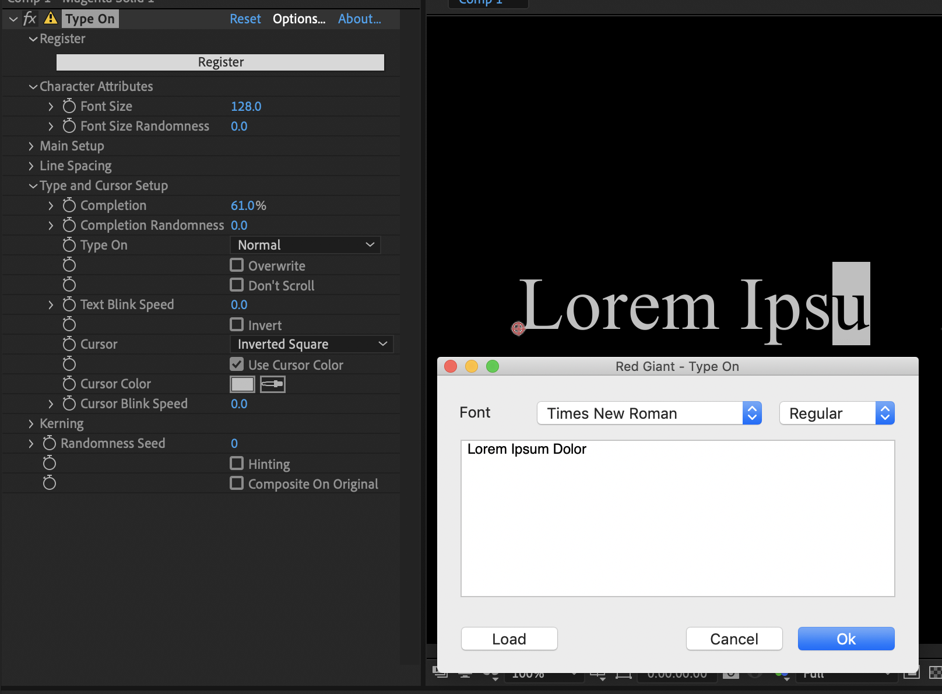This screenshot has width=942, height=694.
Task: Click Cancel in the Type On dialog
Action: click(734, 639)
